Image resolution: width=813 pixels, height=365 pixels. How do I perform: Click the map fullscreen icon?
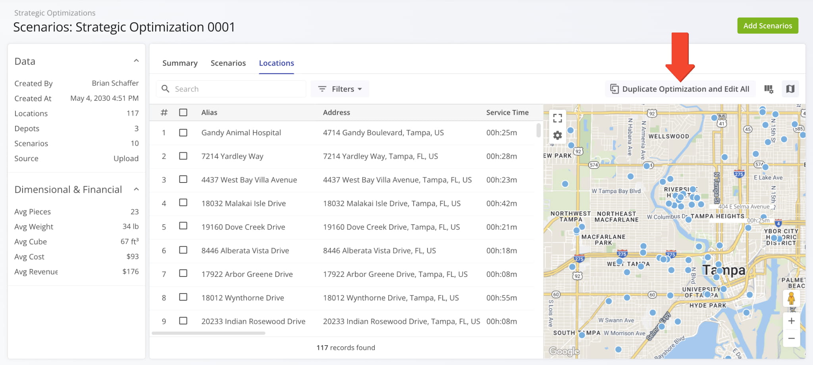coord(557,118)
